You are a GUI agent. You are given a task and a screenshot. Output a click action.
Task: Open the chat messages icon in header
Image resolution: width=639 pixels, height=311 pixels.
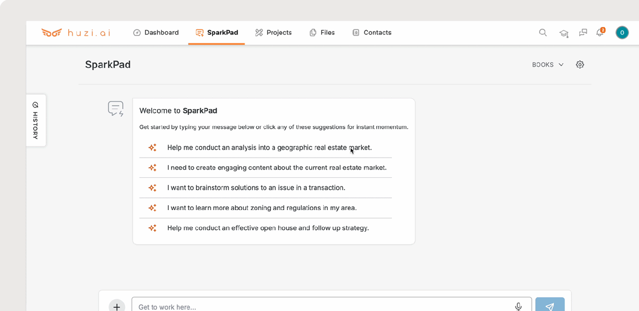(583, 33)
